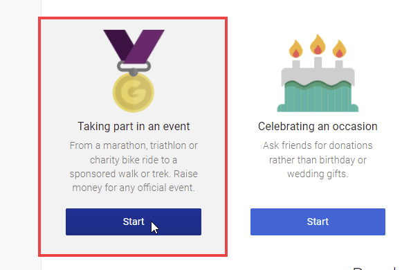Click the darker left half of the medal ribbon
The image size is (402, 270).
pyautogui.click(x=117, y=45)
